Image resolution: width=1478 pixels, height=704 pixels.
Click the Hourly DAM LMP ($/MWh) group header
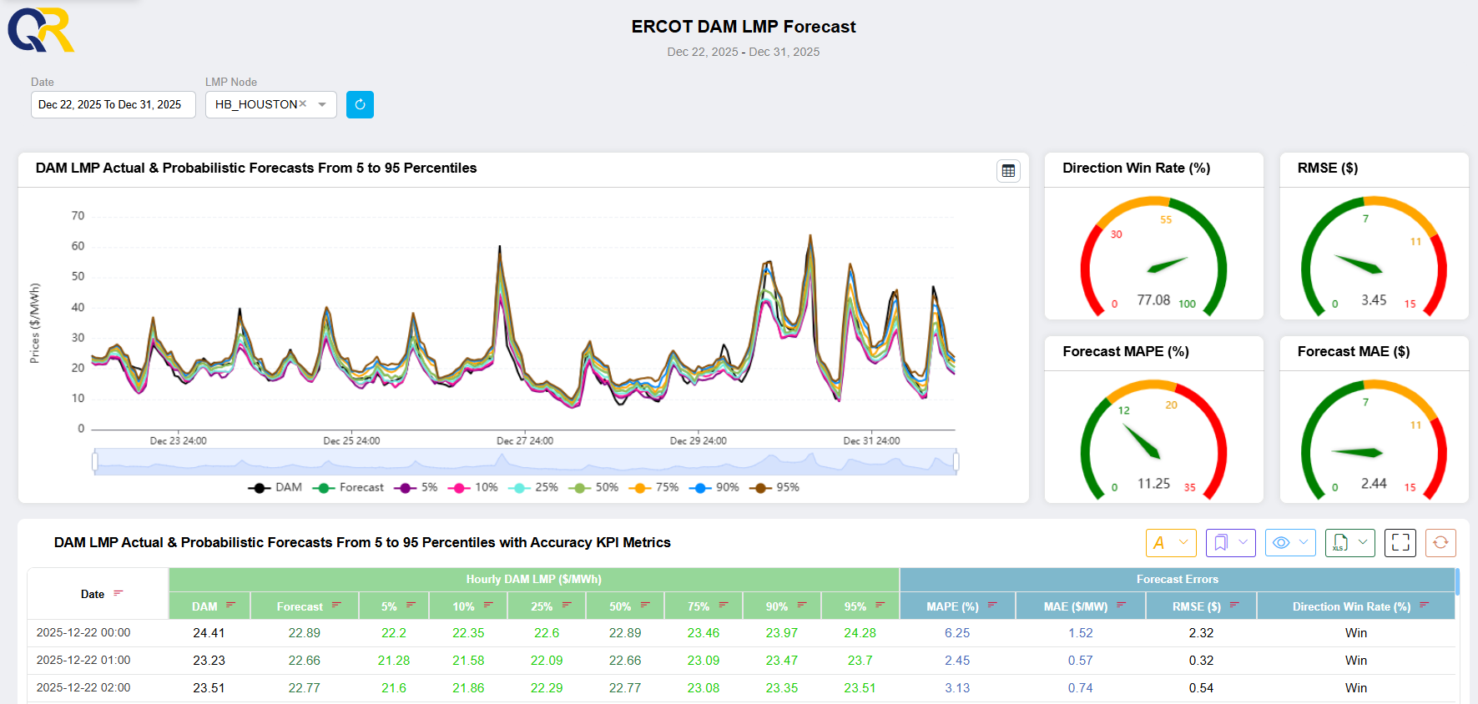[533, 579]
